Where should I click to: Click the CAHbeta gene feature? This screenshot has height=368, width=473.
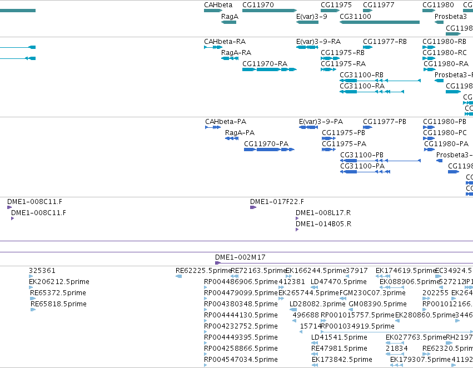pyautogui.click(x=213, y=11)
